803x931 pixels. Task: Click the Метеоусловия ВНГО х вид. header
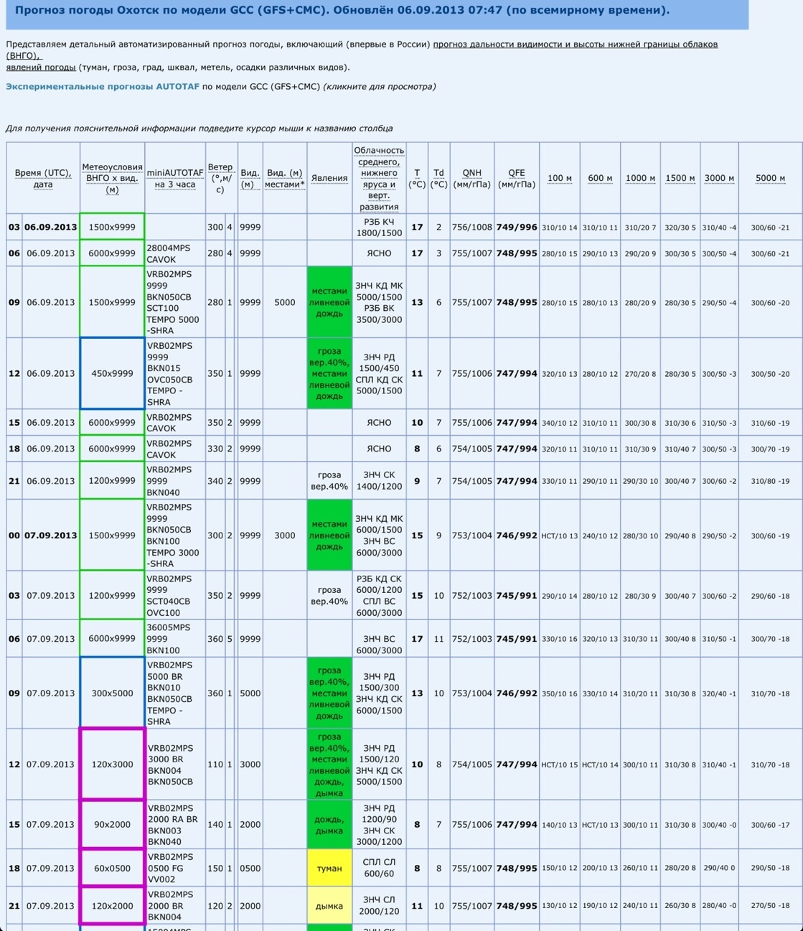(112, 178)
